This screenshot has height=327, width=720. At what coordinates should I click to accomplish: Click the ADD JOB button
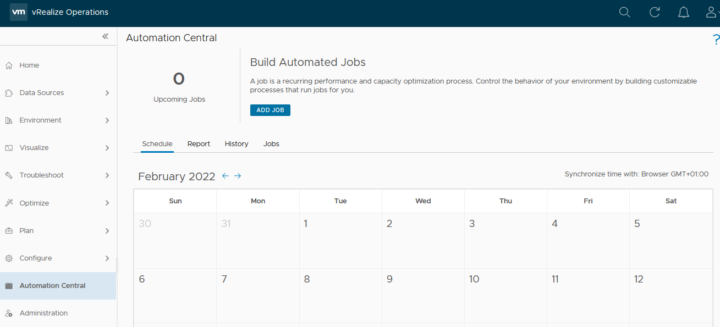[270, 110]
